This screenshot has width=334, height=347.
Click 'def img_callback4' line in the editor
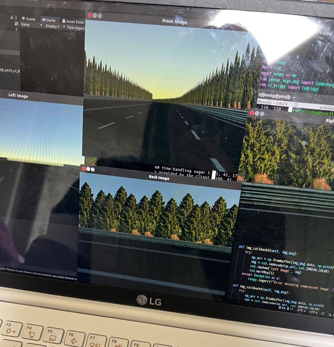tap(261, 289)
